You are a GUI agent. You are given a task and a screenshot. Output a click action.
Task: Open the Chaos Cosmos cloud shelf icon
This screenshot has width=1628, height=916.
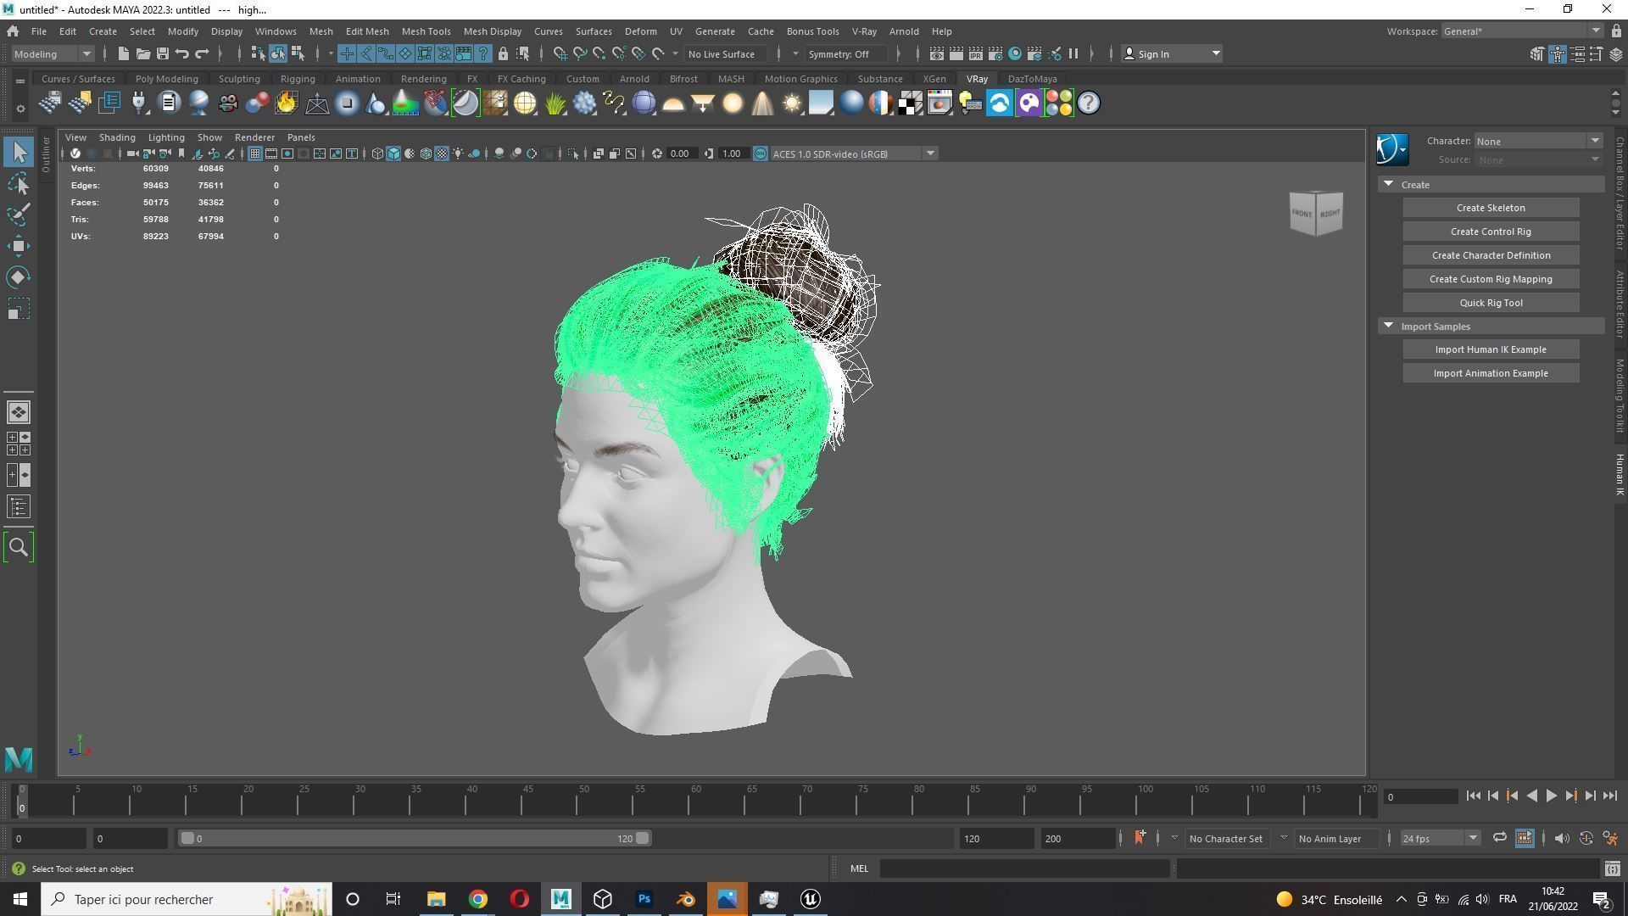pyautogui.click(x=1000, y=103)
